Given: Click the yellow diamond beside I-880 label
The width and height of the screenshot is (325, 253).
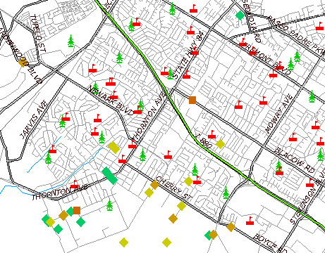Looking at the screenshot, I should pos(220,144).
